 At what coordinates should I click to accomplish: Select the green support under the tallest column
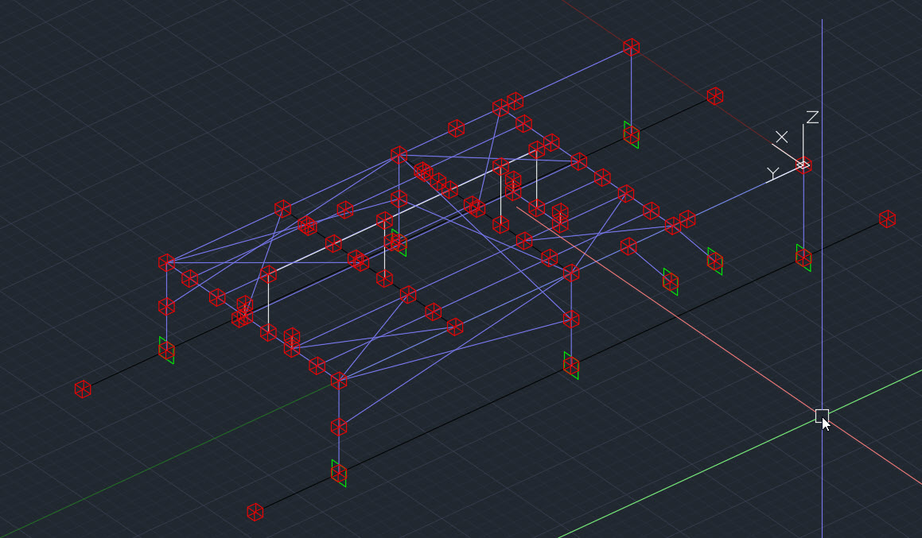[x=631, y=135]
